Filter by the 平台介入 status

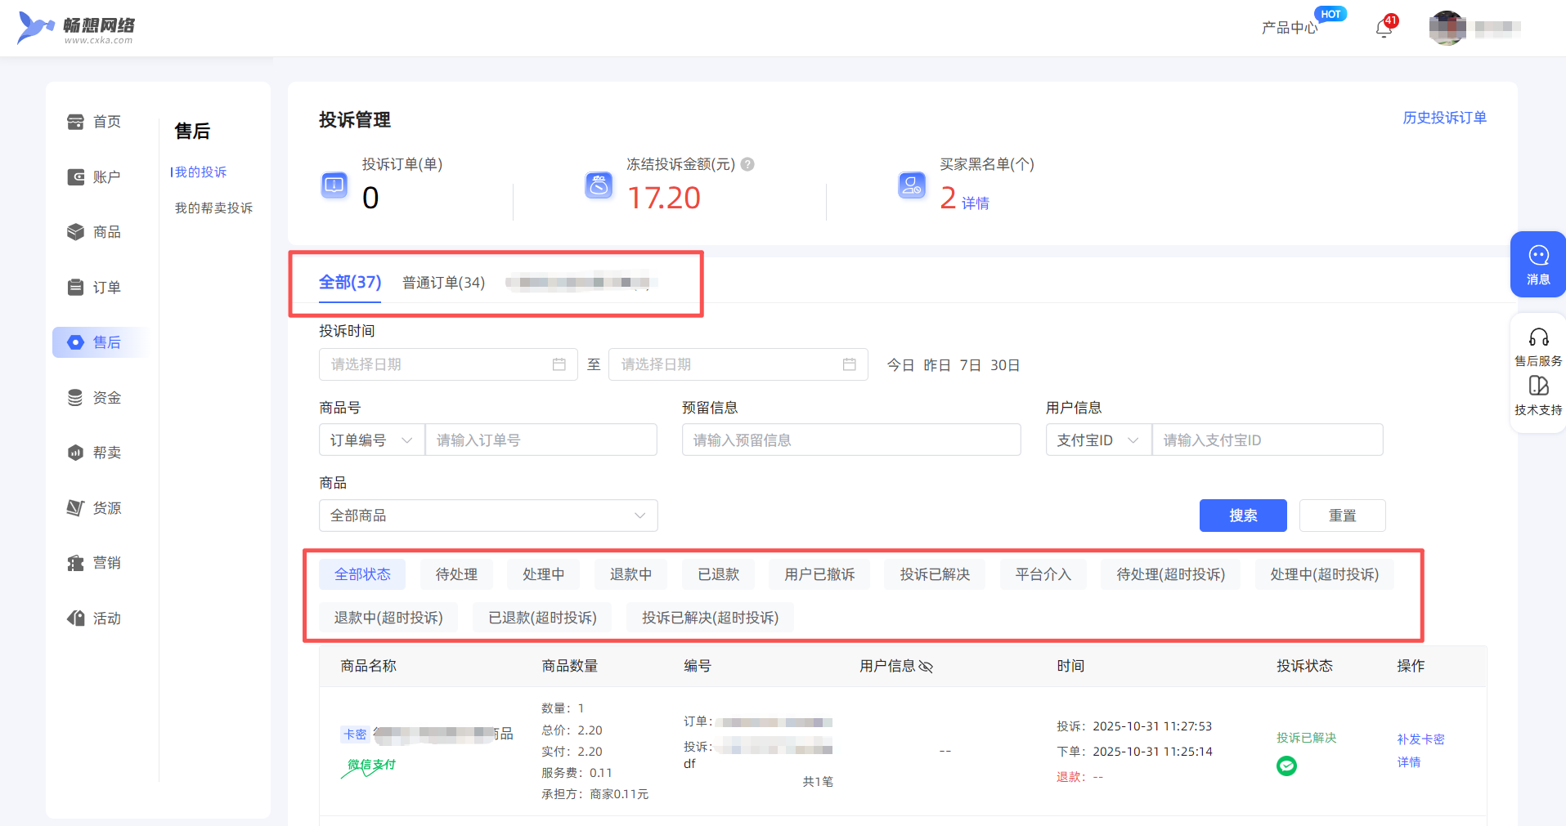(1043, 574)
